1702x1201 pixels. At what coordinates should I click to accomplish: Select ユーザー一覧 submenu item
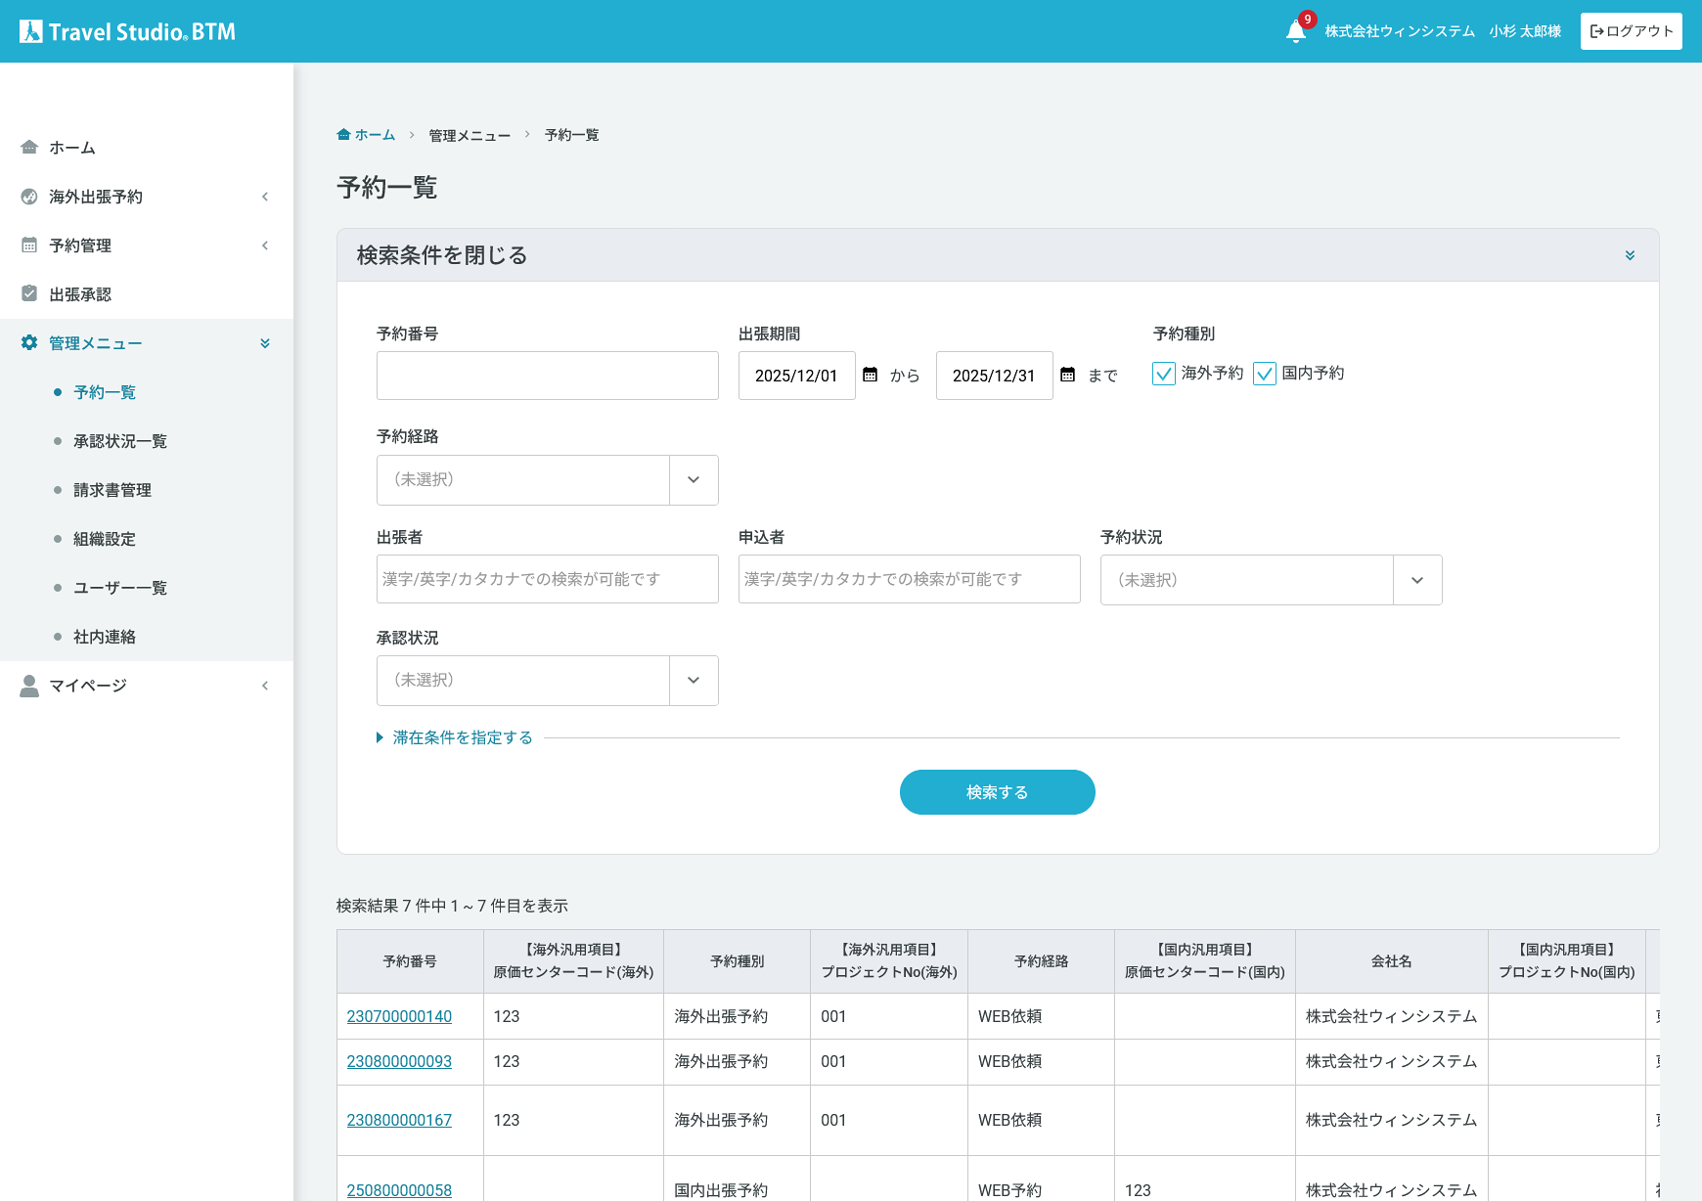(x=120, y=588)
